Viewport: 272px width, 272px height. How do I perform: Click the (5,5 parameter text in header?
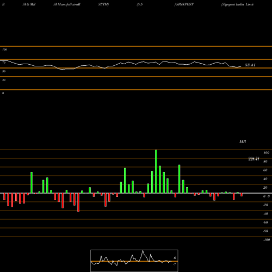pyautogui.click(x=140, y=4)
